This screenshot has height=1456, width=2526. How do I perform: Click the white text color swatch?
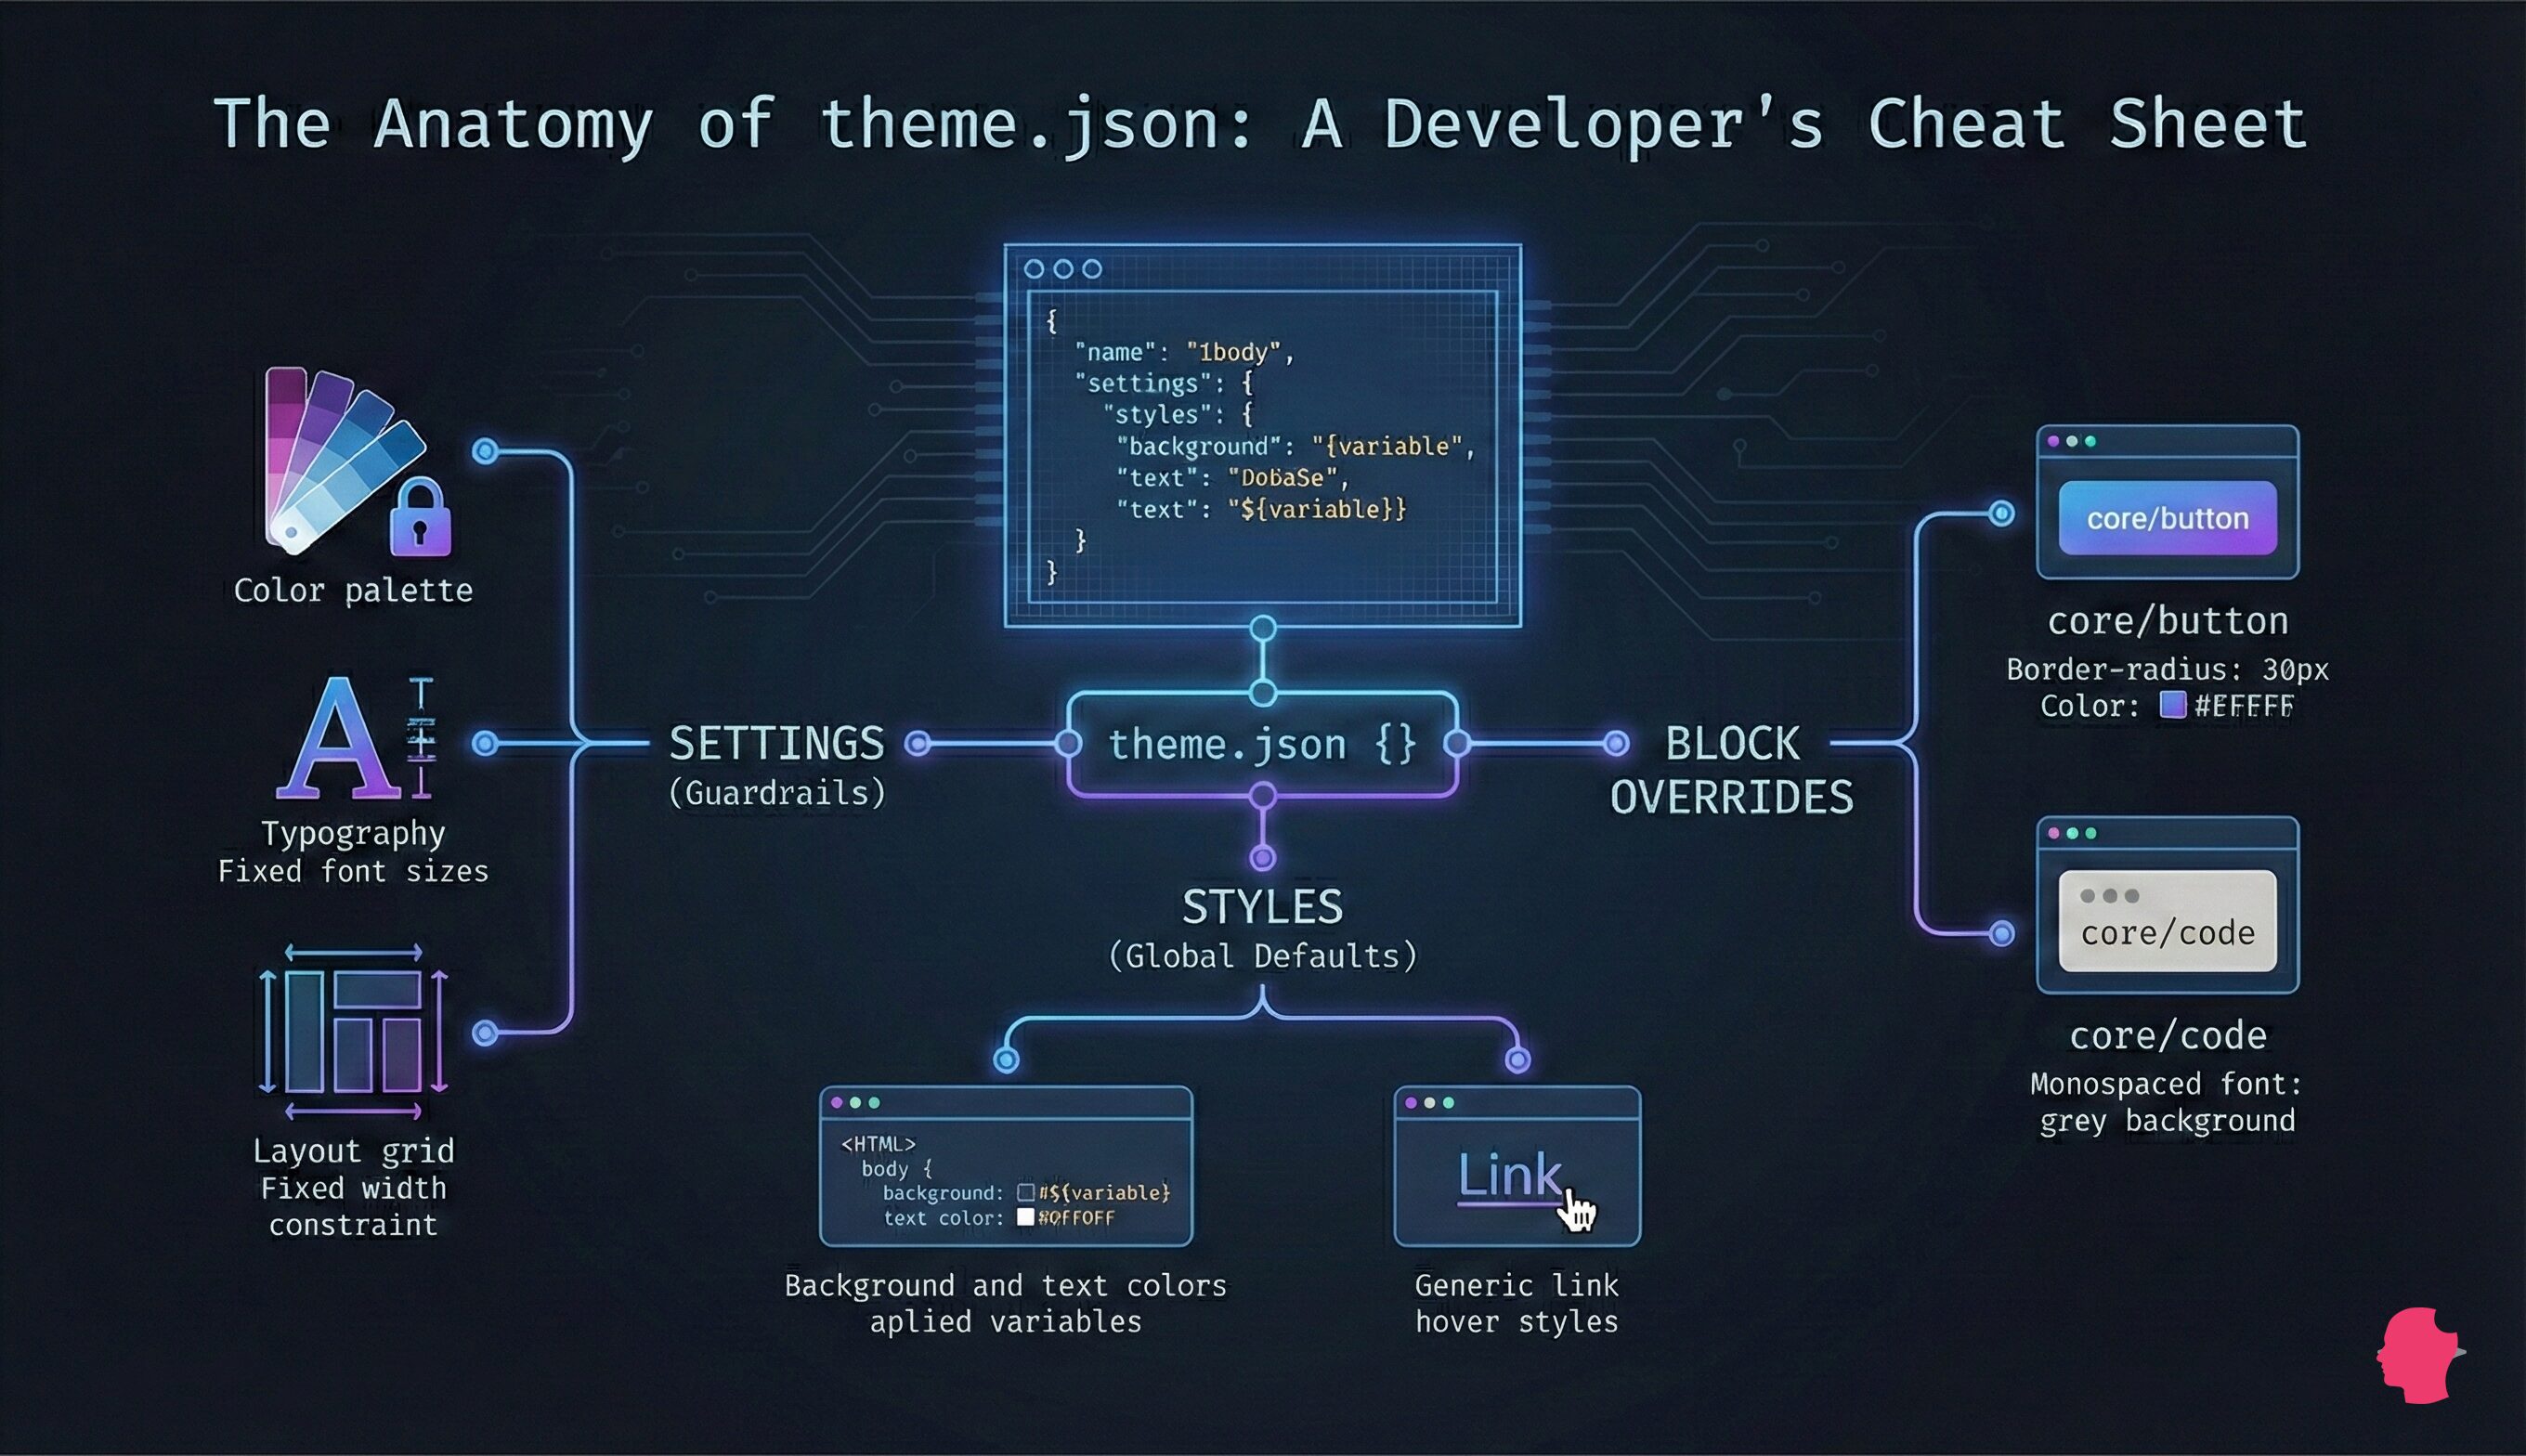coord(1025,1217)
